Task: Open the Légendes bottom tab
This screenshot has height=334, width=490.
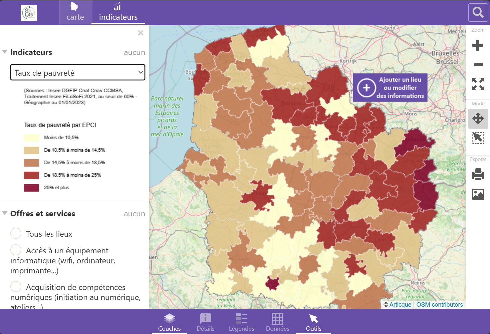Action: tap(242, 322)
